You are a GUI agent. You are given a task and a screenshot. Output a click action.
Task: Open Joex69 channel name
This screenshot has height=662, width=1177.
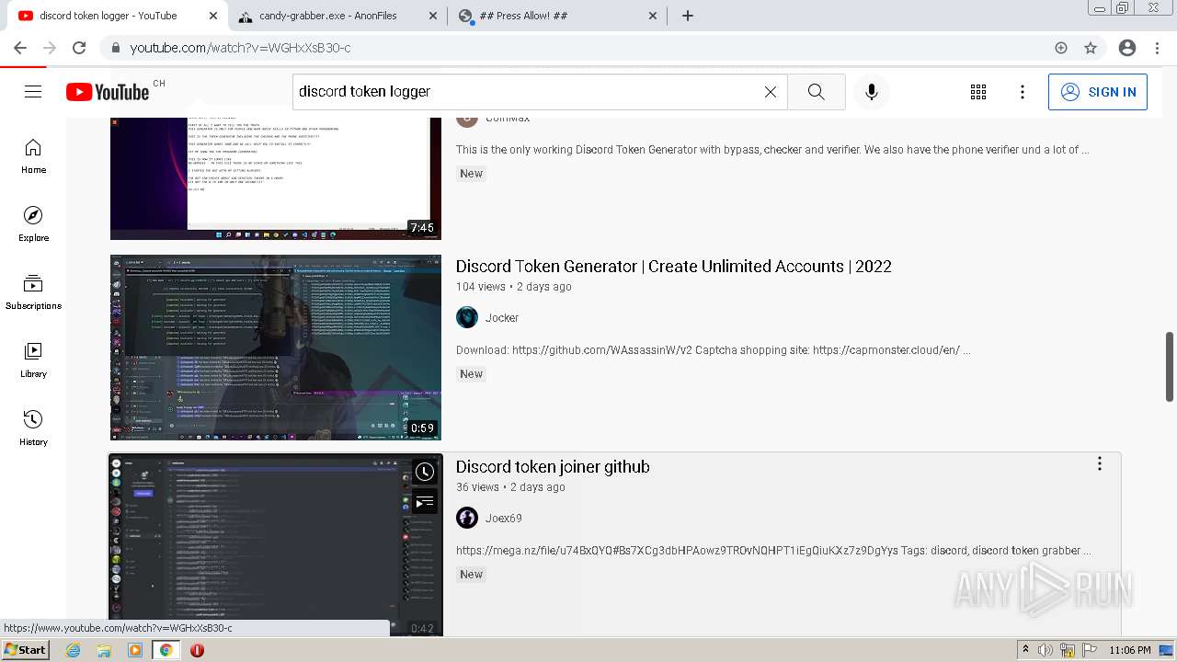pyautogui.click(x=504, y=519)
